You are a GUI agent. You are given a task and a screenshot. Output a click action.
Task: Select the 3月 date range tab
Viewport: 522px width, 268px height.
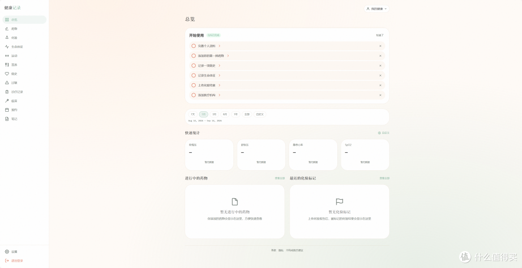coord(215,114)
